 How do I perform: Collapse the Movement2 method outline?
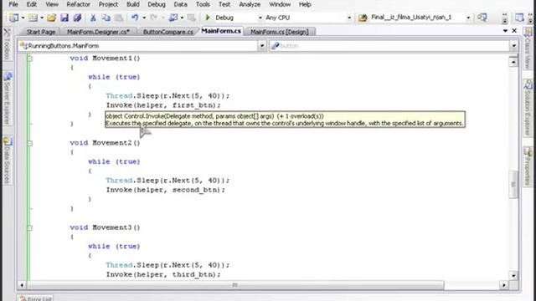[x=30, y=143]
